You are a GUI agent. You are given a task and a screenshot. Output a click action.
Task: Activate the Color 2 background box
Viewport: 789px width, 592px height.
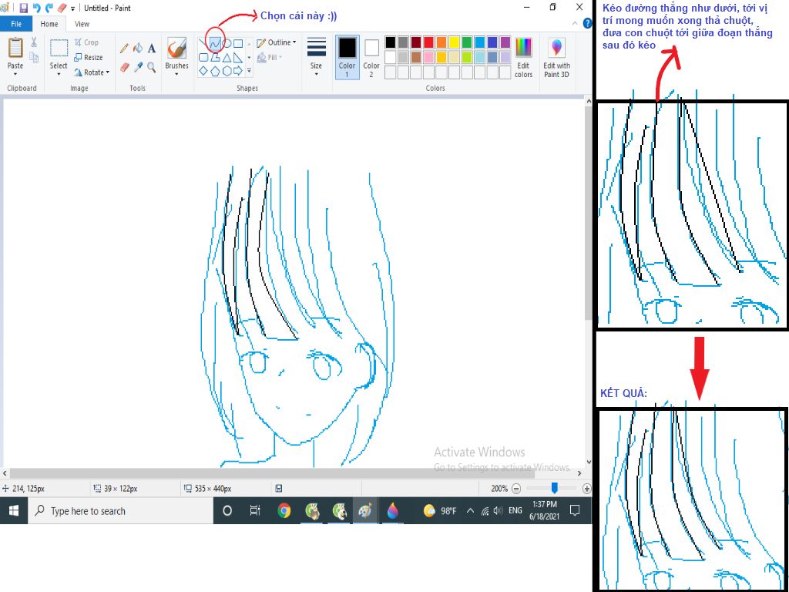coord(371,56)
